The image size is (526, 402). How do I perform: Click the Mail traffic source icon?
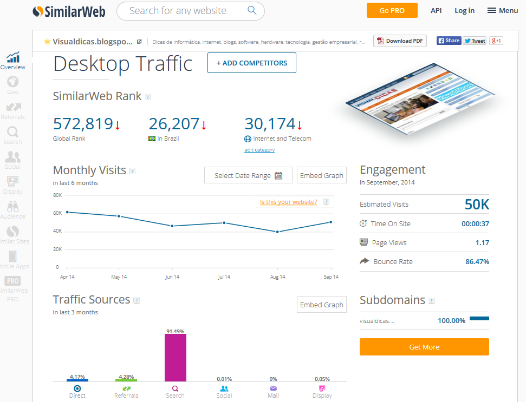coord(274,388)
